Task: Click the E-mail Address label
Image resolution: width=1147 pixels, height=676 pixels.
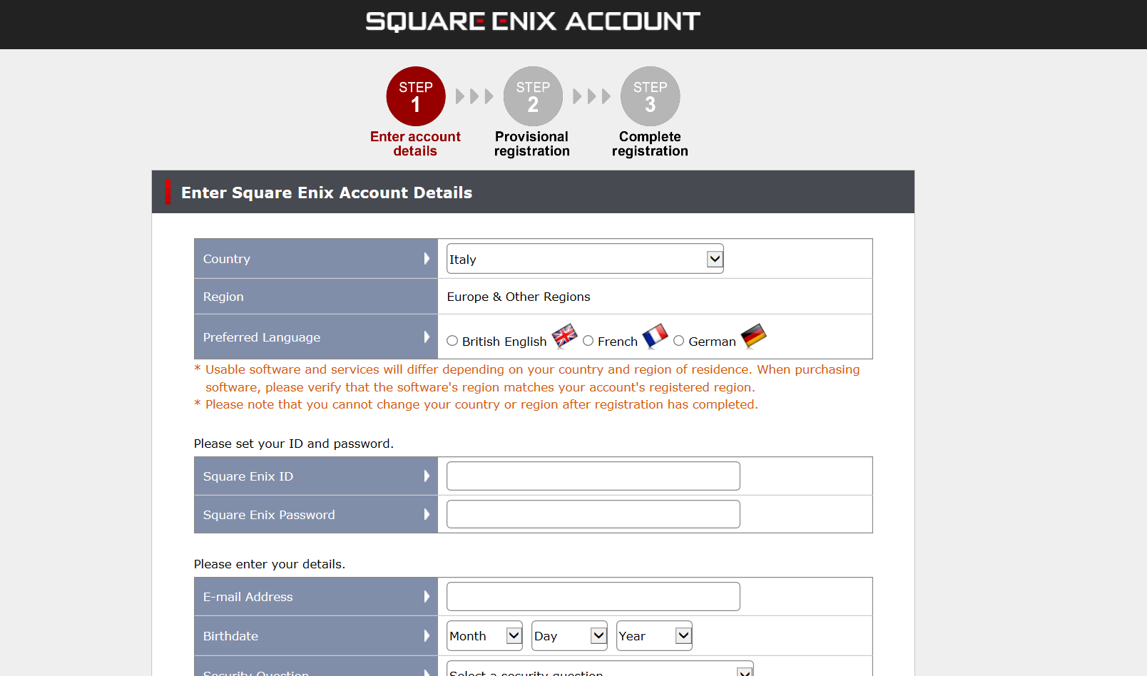Action: coord(248,597)
